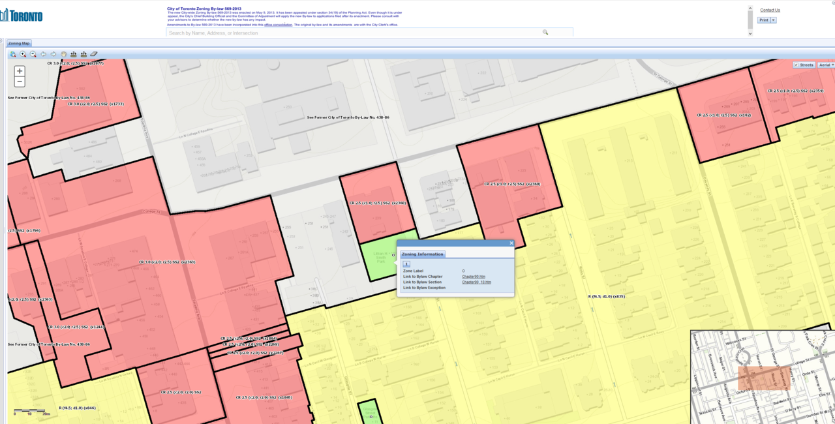Viewport: 835px width, 424px height.
Task: Click the search magnifier icon
Action: pyautogui.click(x=545, y=32)
